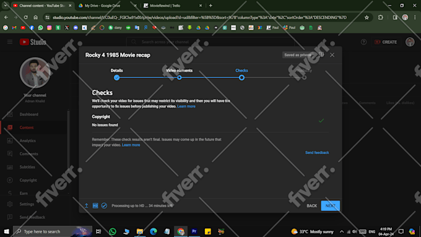Image resolution: width=421 pixels, height=237 pixels.
Task: Click the BACK button
Action: [311, 205]
